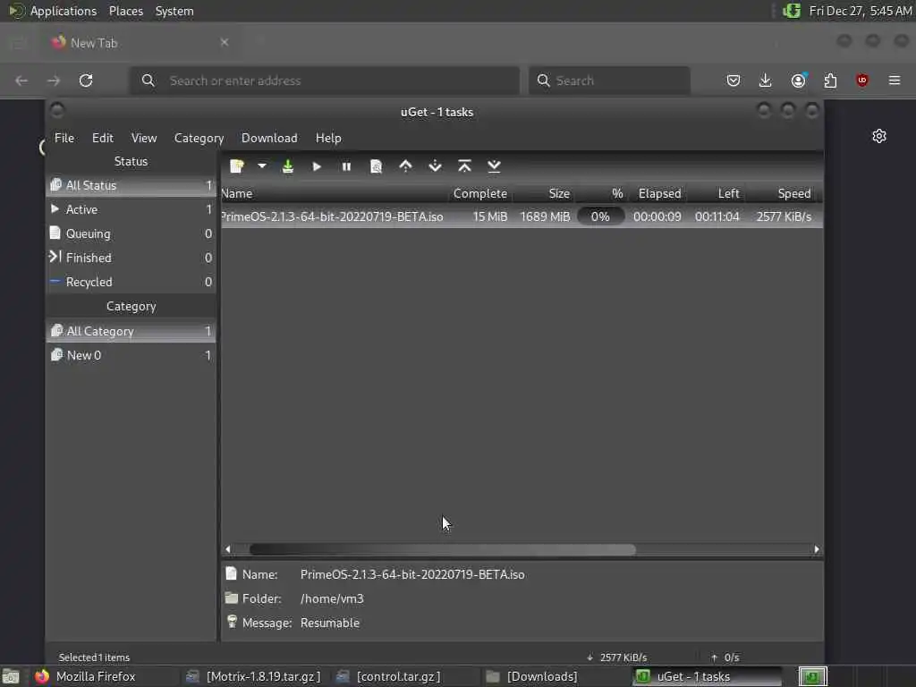
Task: Open the File menu in uGet
Action: click(64, 138)
